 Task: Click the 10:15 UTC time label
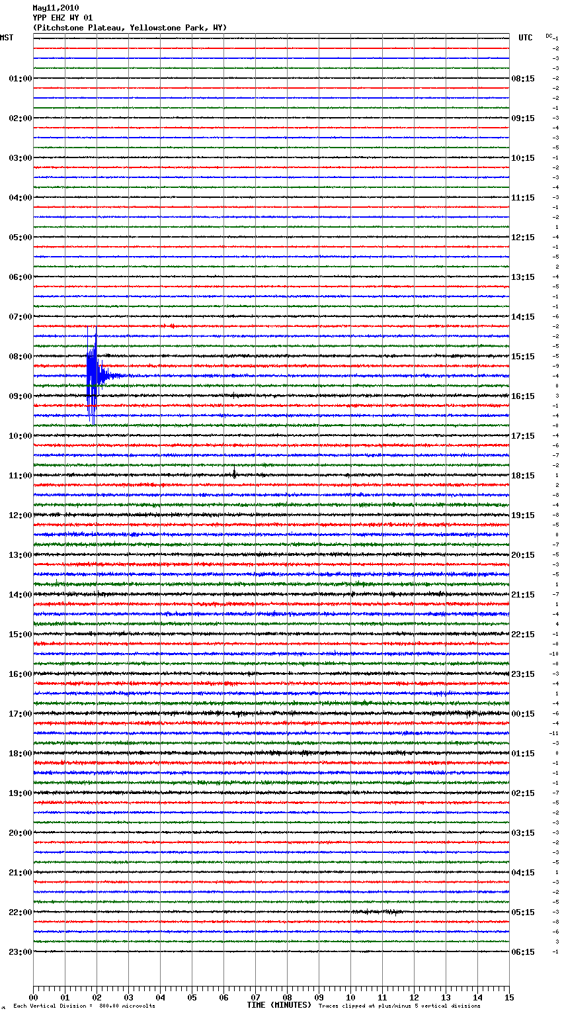pyautogui.click(x=523, y=158)
